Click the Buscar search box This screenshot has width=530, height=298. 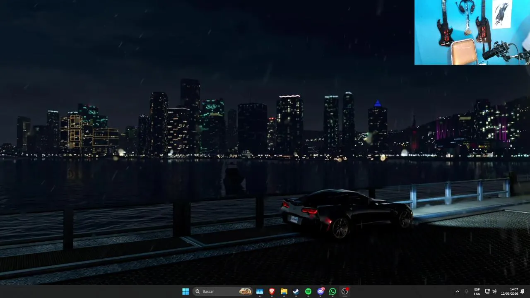coord(223,291)
